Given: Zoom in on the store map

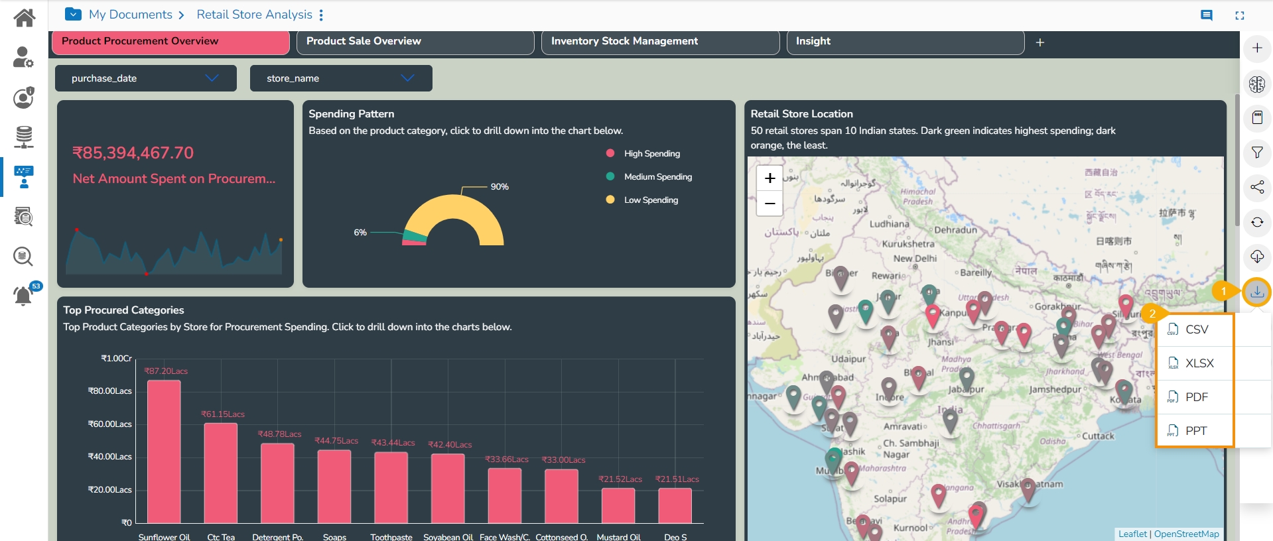Looking at the screenshot, I should tap(770, 178).
